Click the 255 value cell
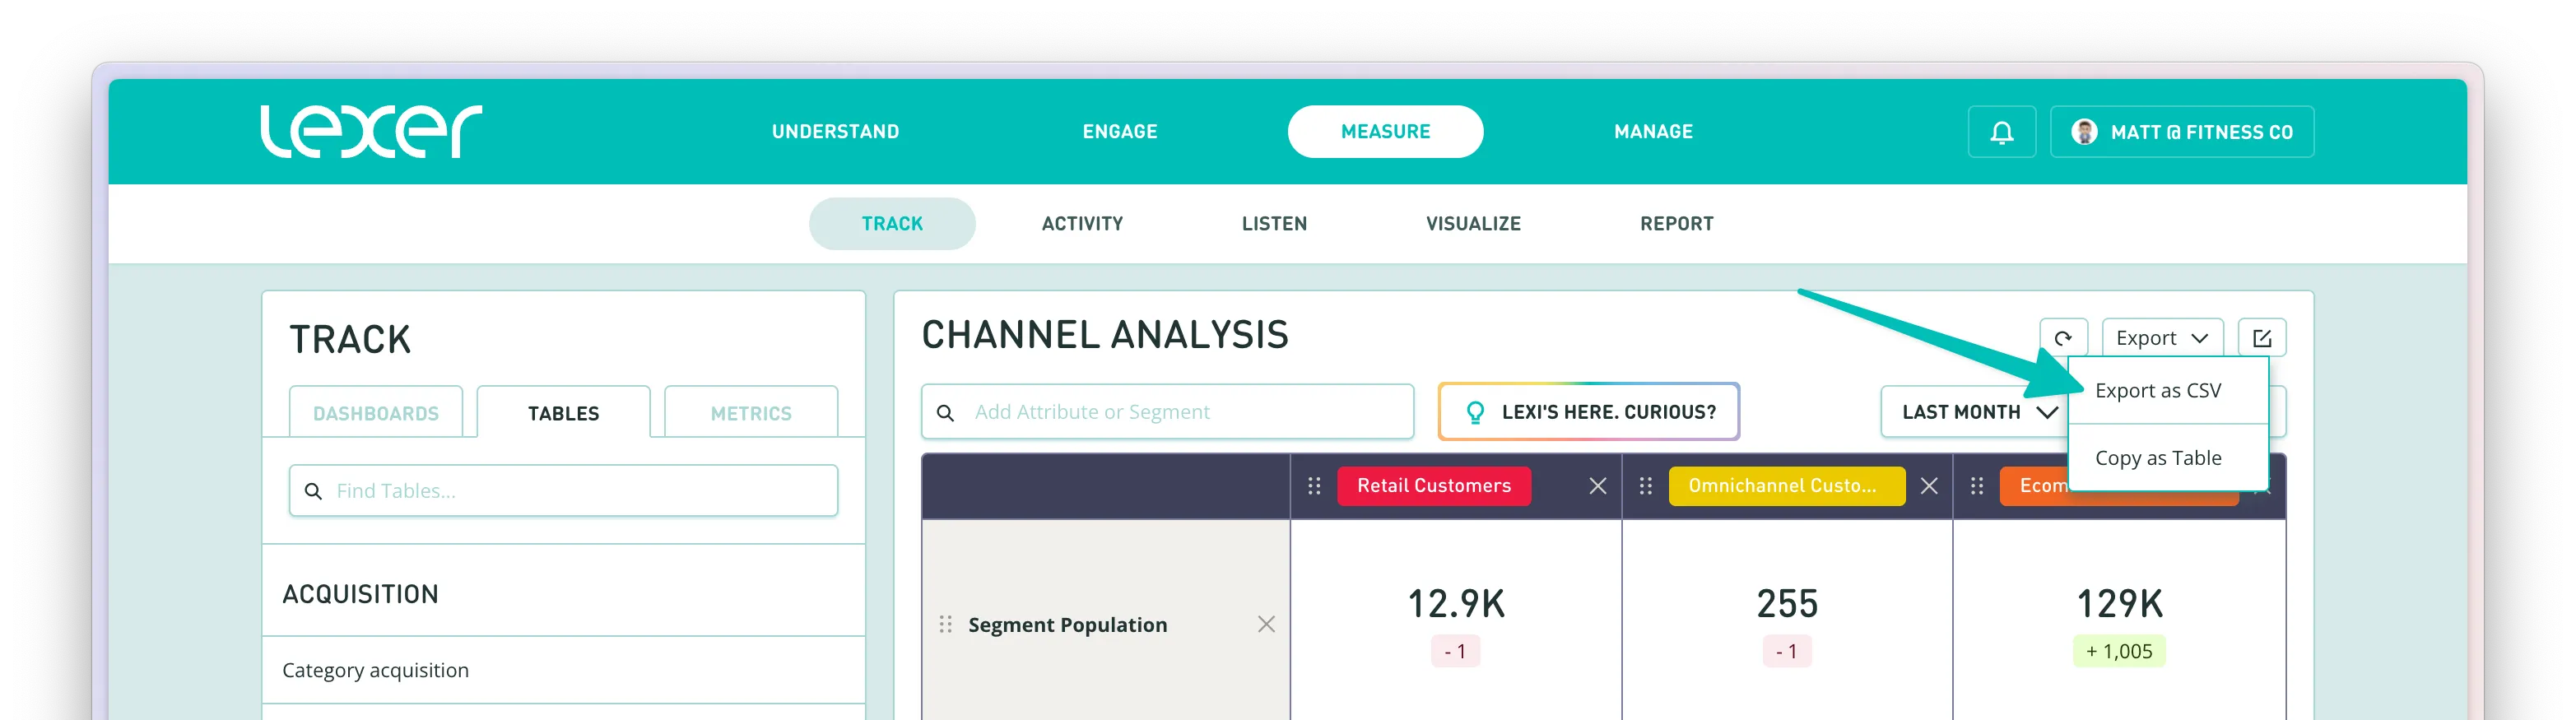The image size is (2576, 720). click(x=1786, y=604)
